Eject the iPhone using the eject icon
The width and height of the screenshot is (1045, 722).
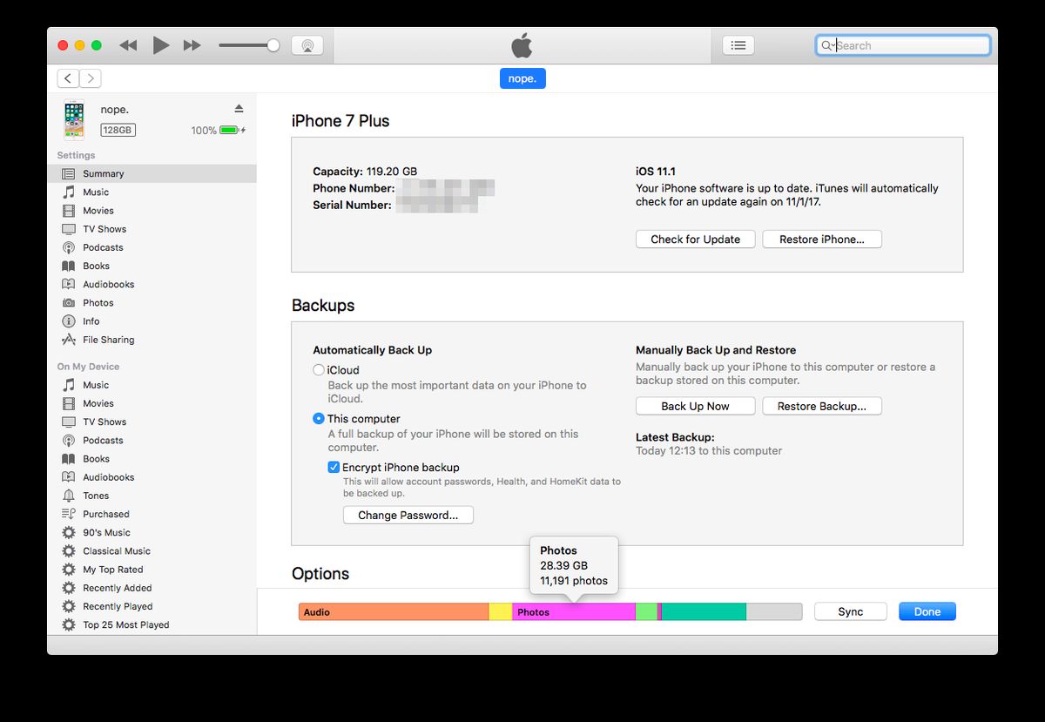(239, 109)
